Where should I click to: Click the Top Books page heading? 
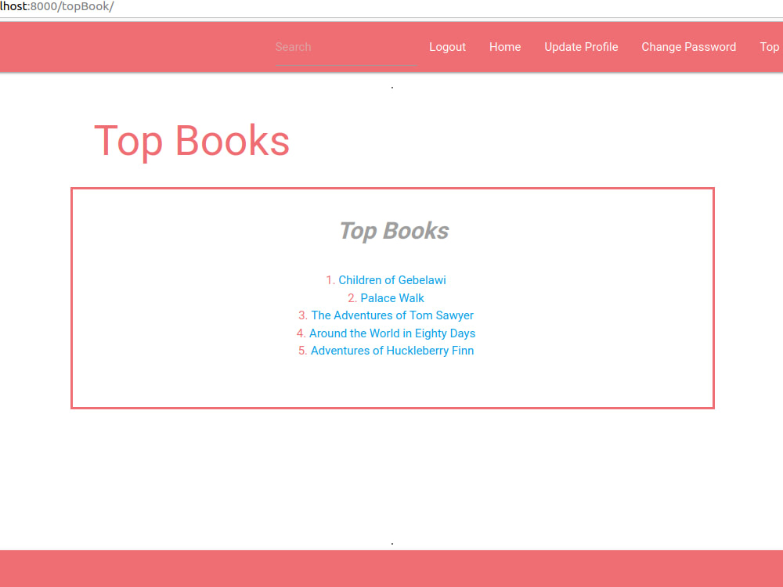tap(192, 141)
